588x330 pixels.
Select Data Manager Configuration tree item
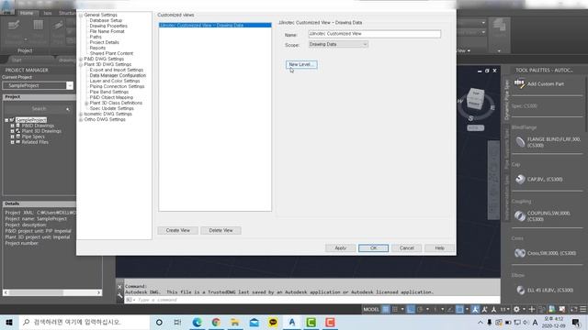pyautogui.click(x=118, y=75)
